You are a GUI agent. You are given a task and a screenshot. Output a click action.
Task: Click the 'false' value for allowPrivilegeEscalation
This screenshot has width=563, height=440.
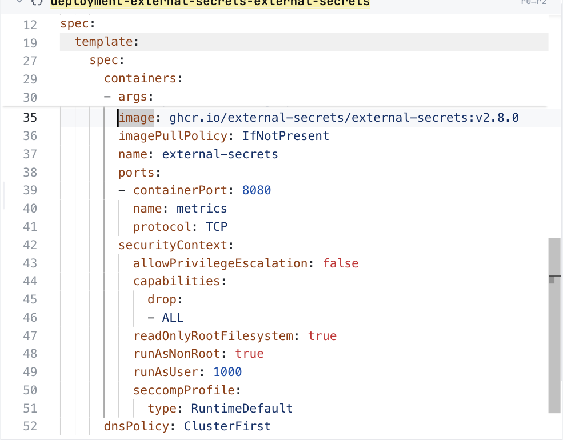(341, 263)
